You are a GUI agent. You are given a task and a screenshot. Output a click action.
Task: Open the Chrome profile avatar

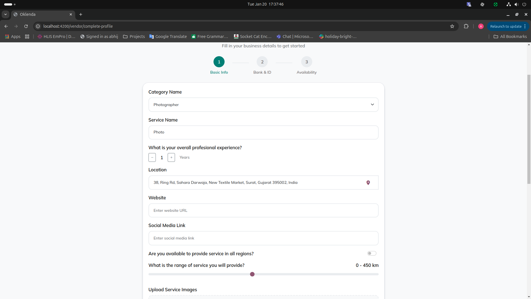click(481, 26)
